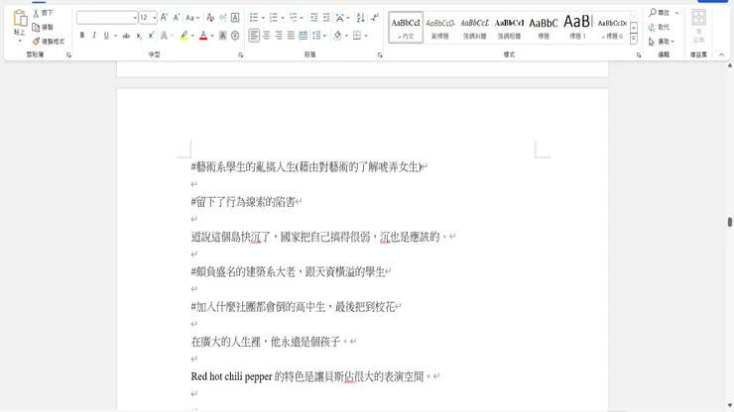
Task: Sort text with the A-Z sort icon
Action: (360, 17)
